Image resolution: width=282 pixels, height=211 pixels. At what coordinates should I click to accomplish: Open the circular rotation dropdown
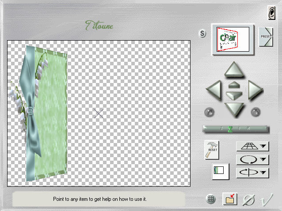pyautogui.click(x=252, y=159)
